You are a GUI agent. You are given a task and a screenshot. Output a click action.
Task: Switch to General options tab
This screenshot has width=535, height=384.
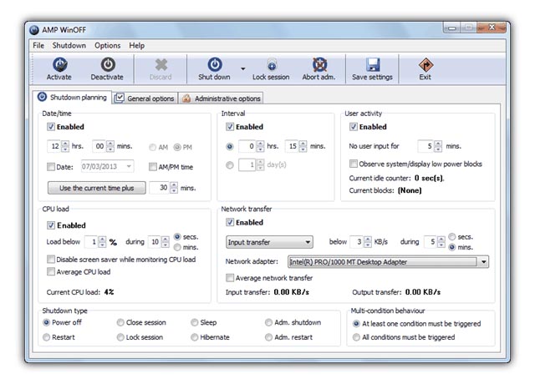coord(145,99)
